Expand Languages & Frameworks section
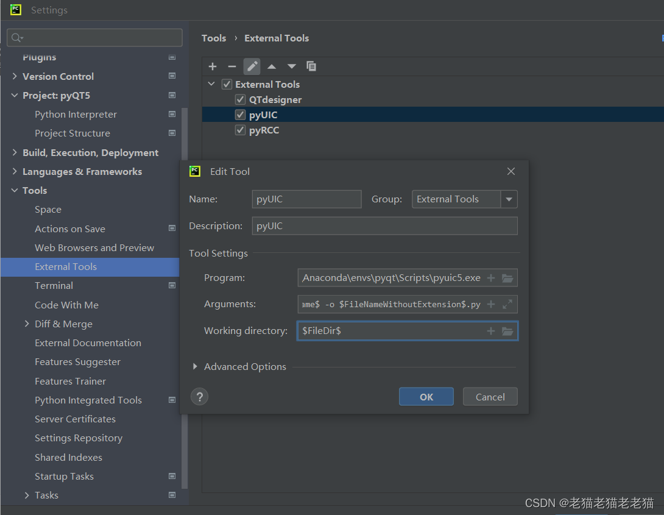 click(15, 171)
